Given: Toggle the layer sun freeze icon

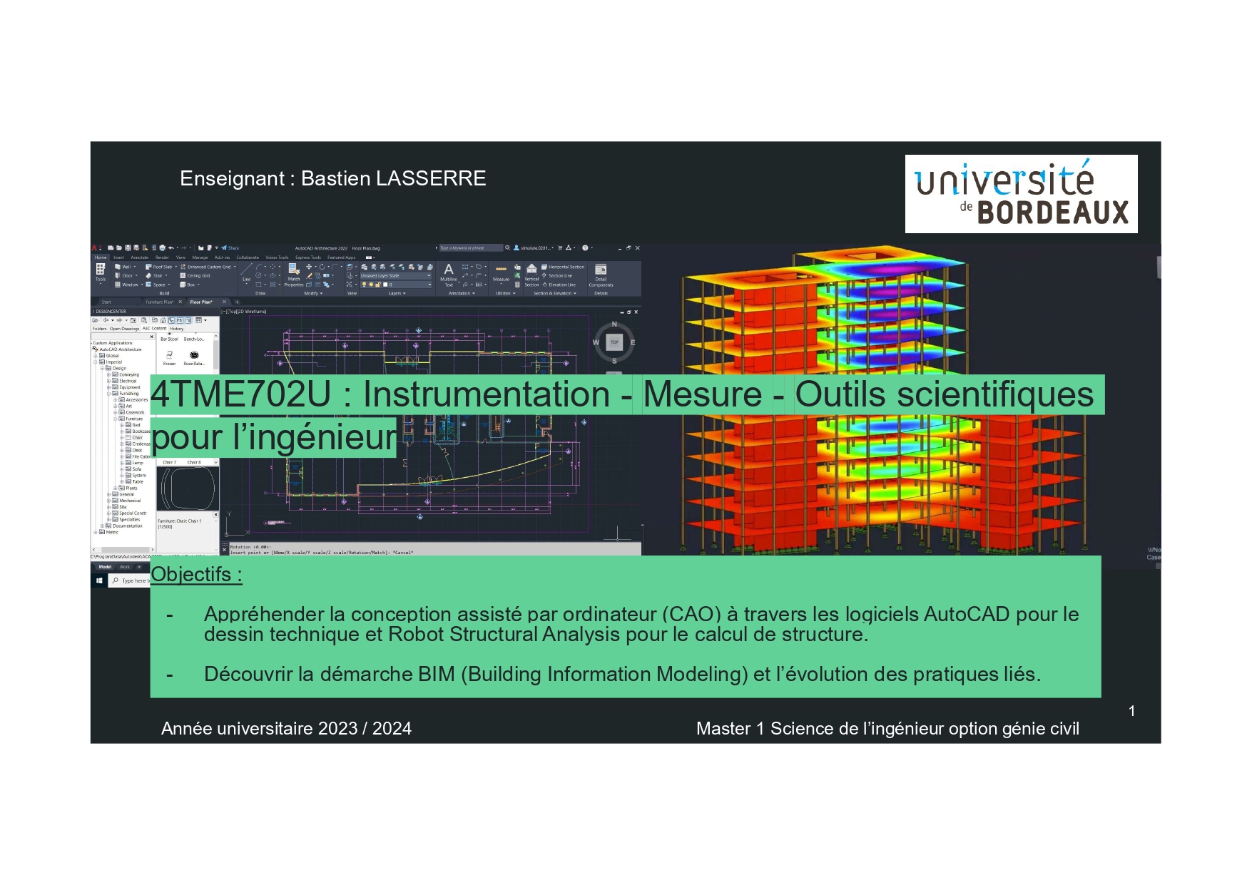Looking at the screenshot, I should (371, 285).
